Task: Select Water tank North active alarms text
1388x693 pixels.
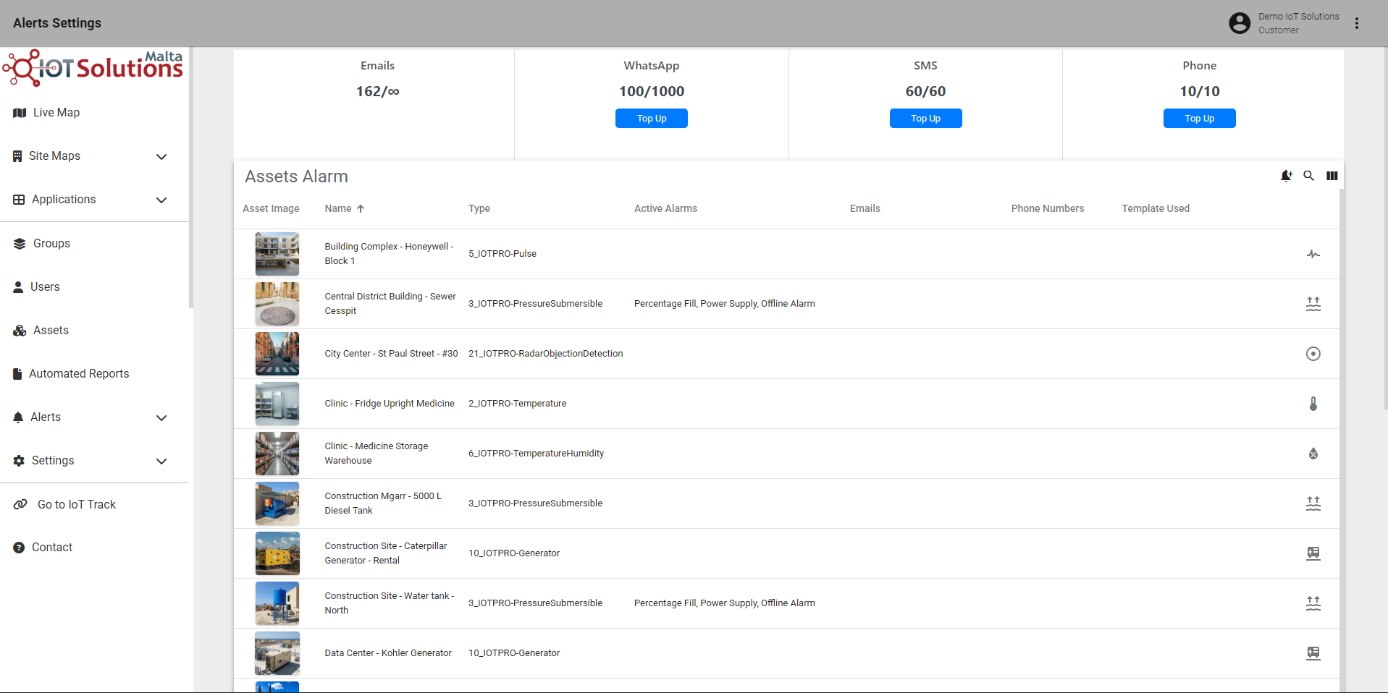Action: point(724,603)
